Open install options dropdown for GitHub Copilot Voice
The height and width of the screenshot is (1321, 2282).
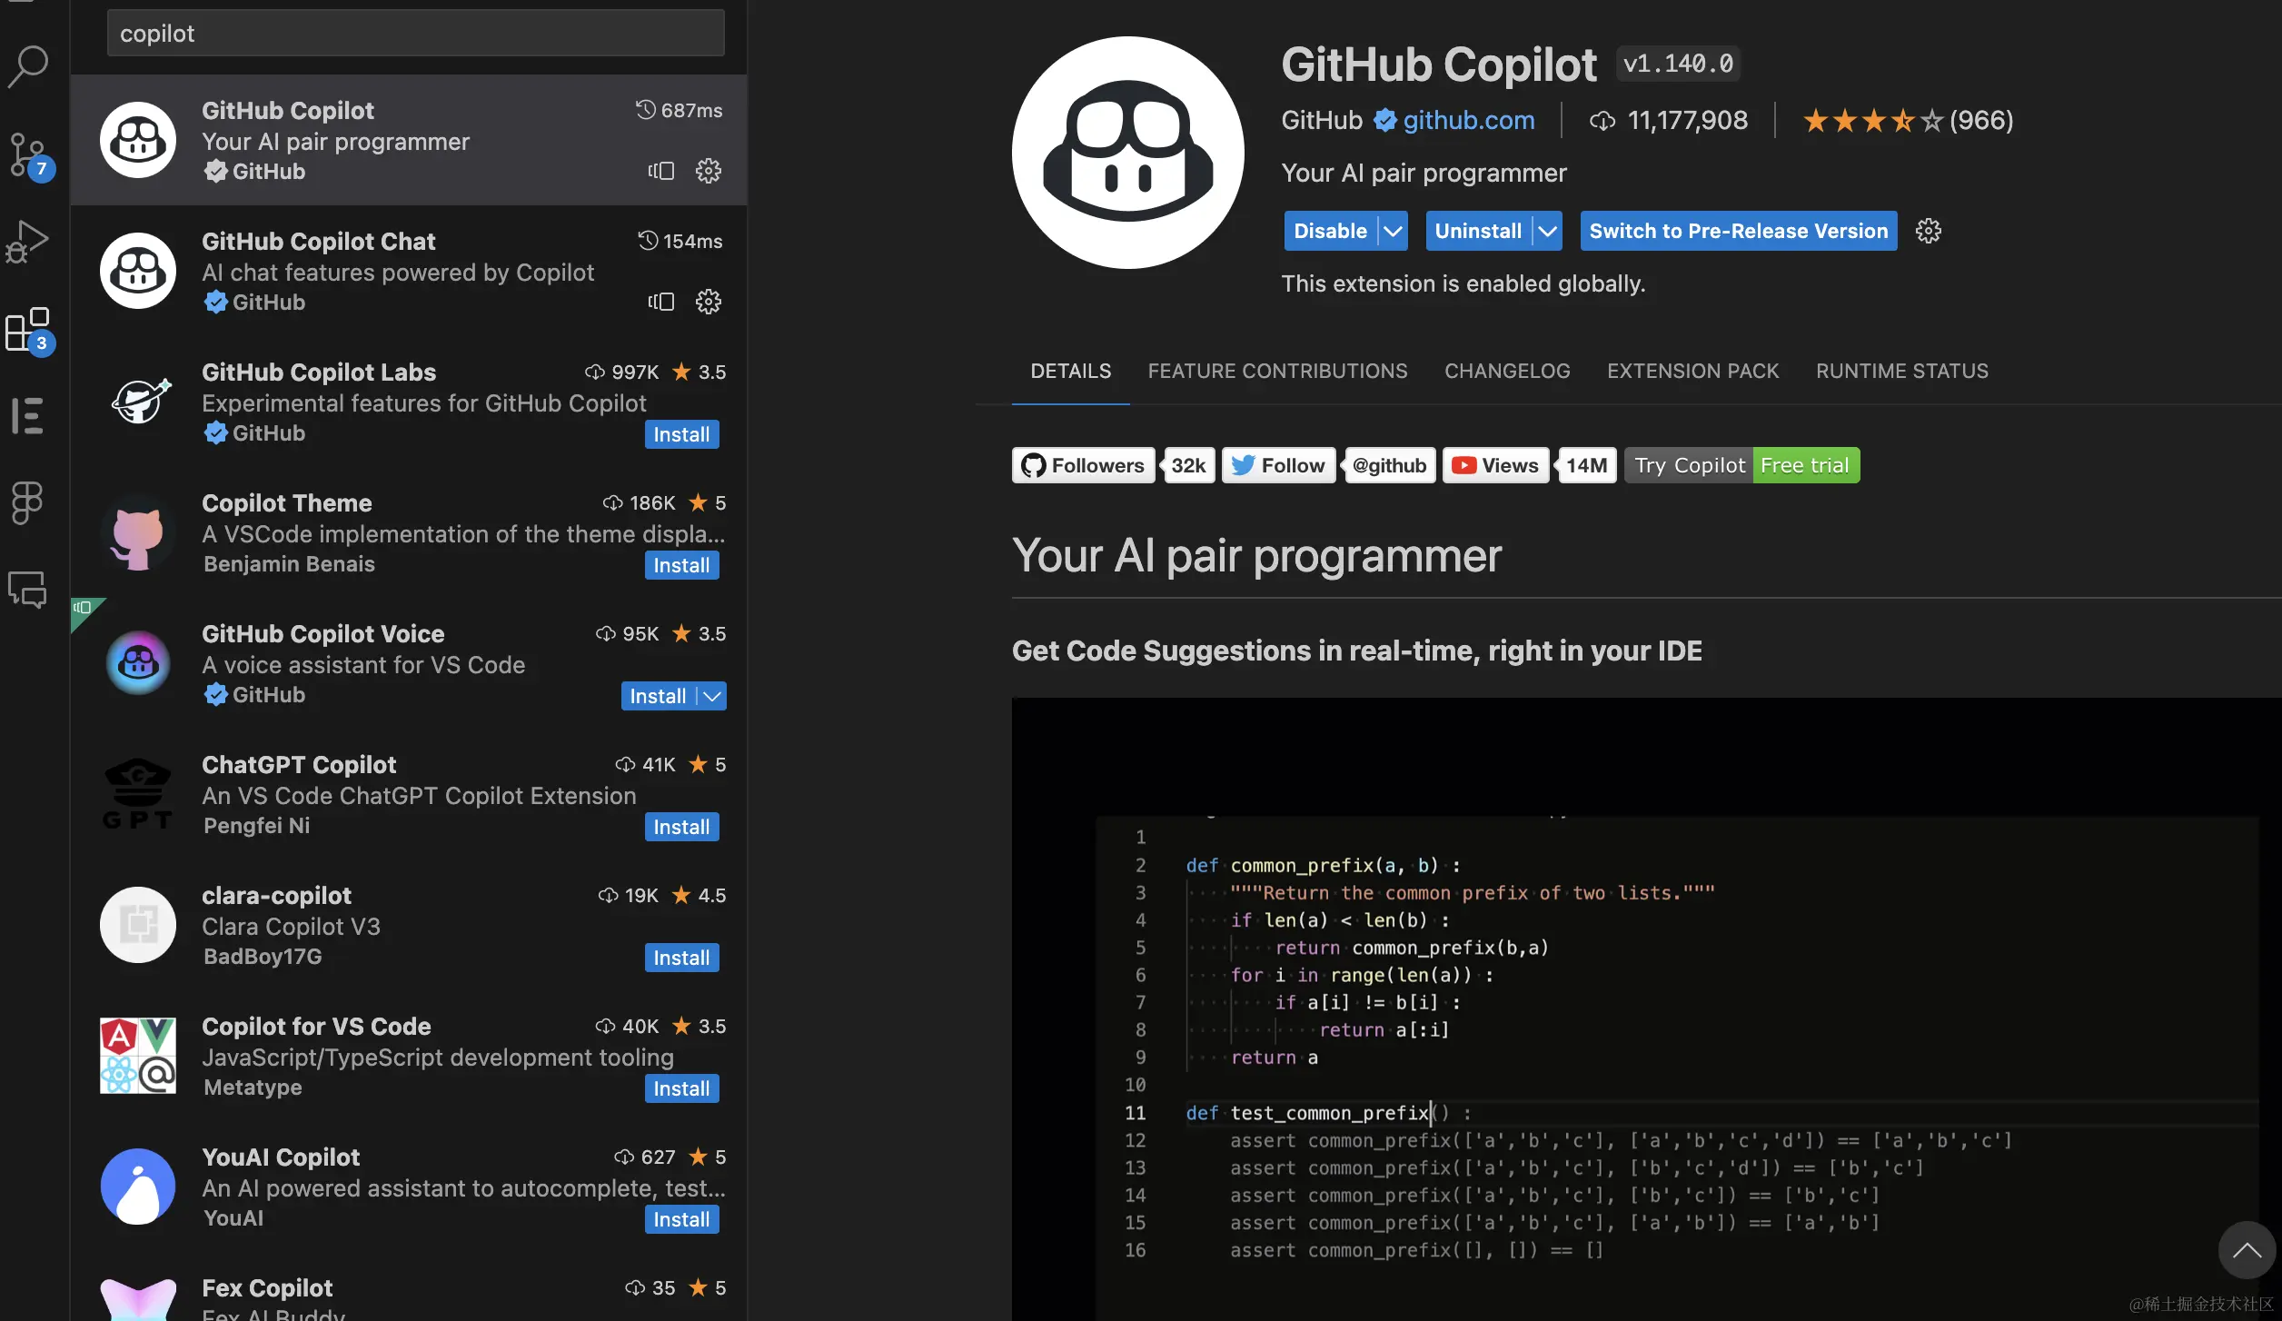pos(713,696)
